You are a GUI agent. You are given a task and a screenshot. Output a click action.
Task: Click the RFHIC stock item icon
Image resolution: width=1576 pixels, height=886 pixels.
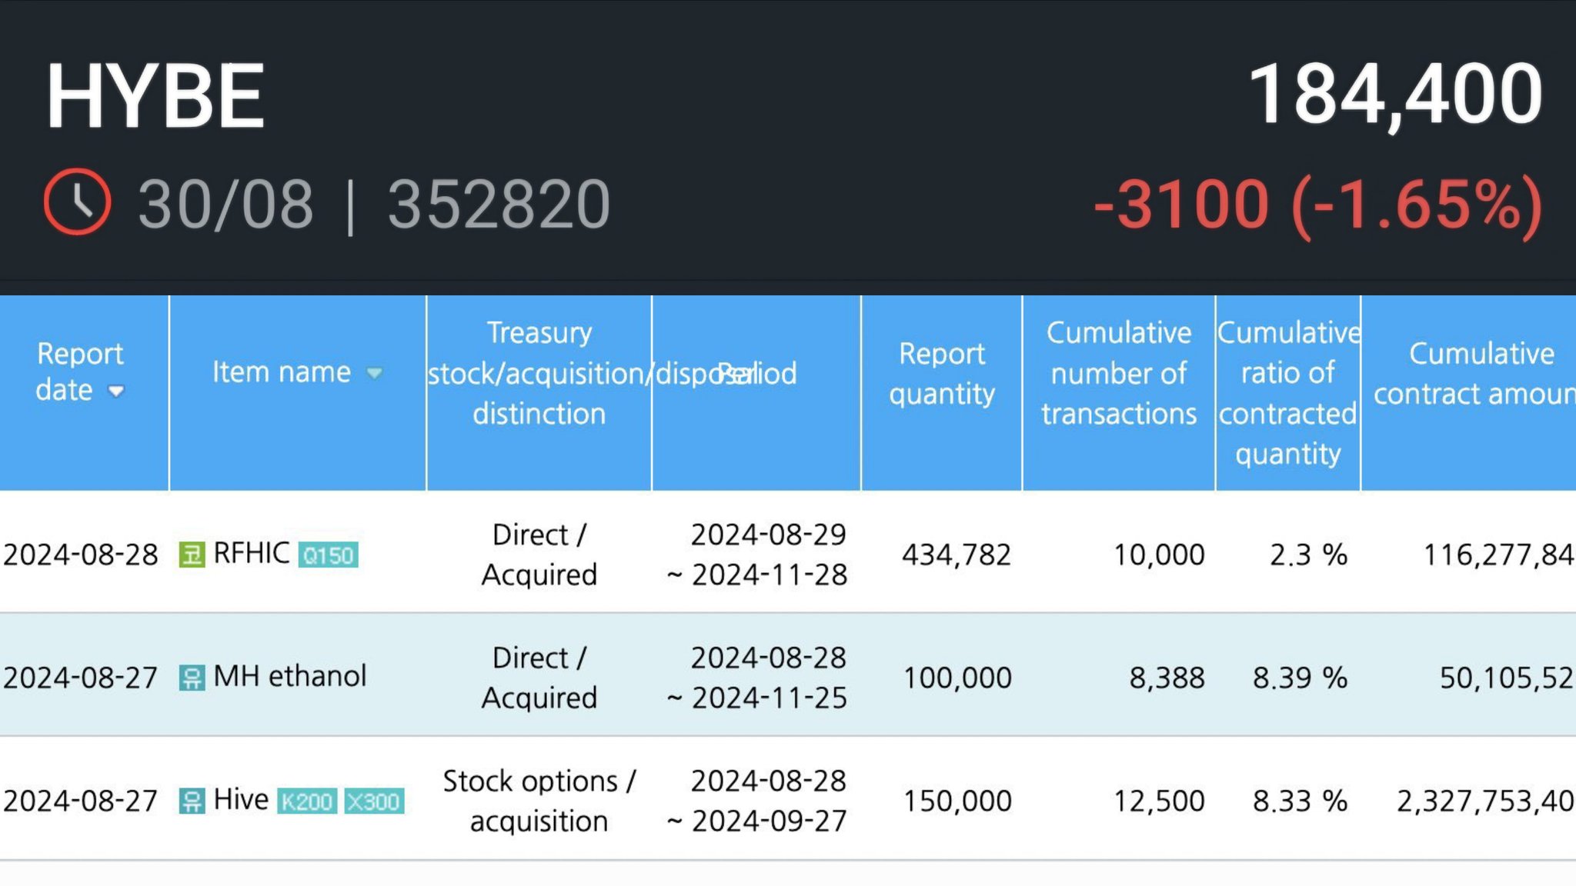191,554
